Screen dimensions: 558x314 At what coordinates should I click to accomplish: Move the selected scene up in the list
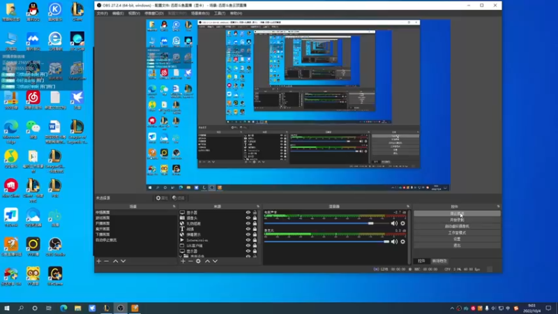(x=116, y=261)
